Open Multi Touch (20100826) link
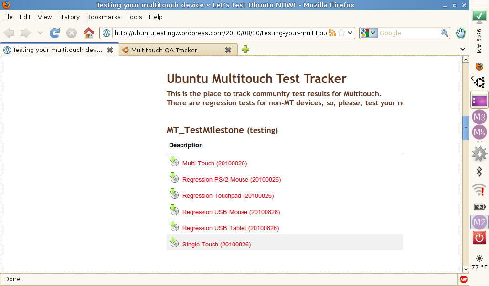 tap(214, 163)
